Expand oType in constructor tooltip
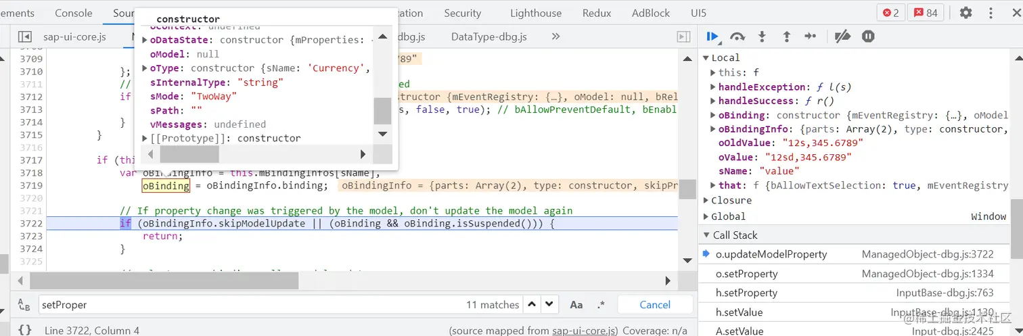 click(x=145, y=68)
